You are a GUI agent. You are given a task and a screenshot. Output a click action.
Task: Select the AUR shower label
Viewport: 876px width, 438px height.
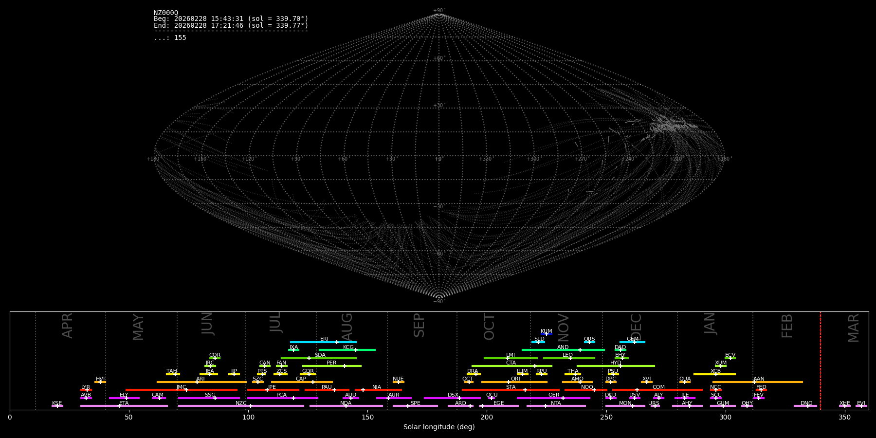click(394, 395)
